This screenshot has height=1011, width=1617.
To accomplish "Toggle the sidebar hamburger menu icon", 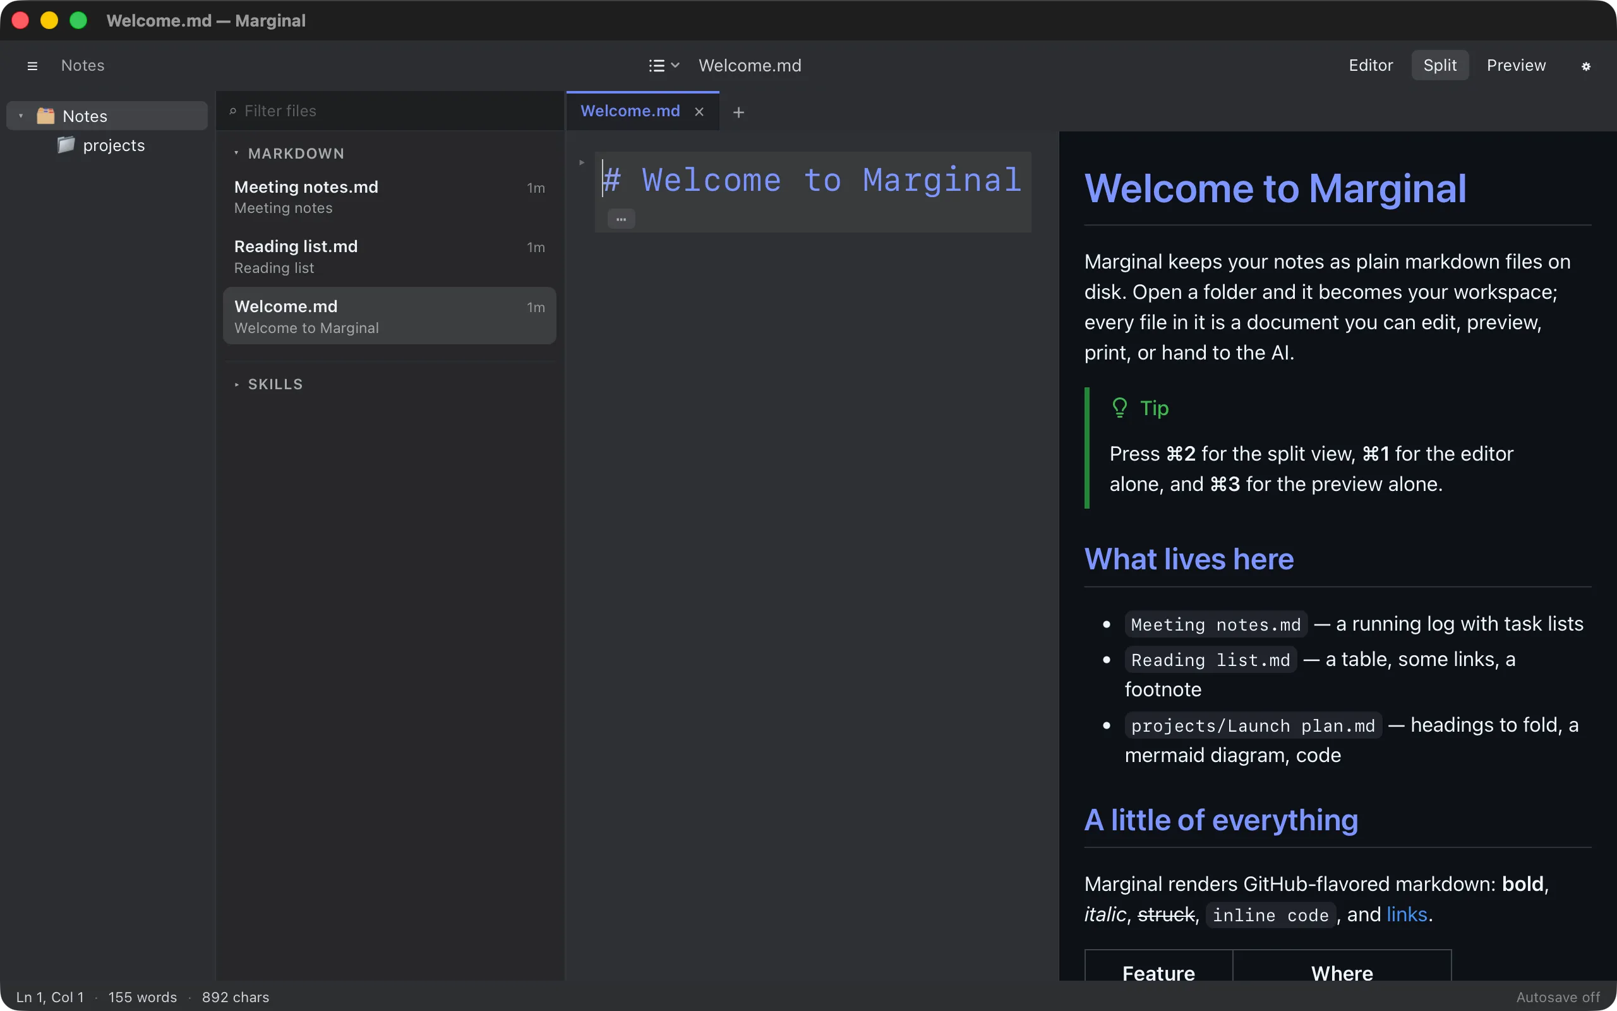I will [x=32, y=66].
